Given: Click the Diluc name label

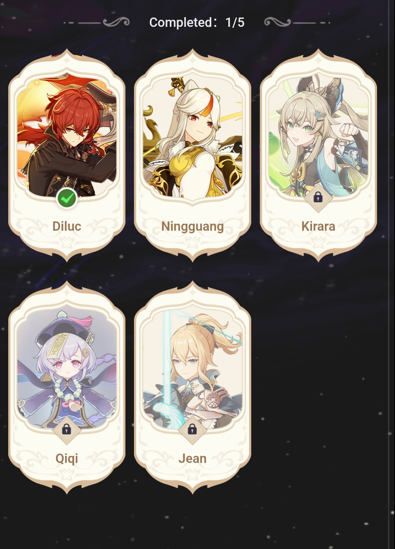Looking at the screenshot, I should (x=67, y=226).
